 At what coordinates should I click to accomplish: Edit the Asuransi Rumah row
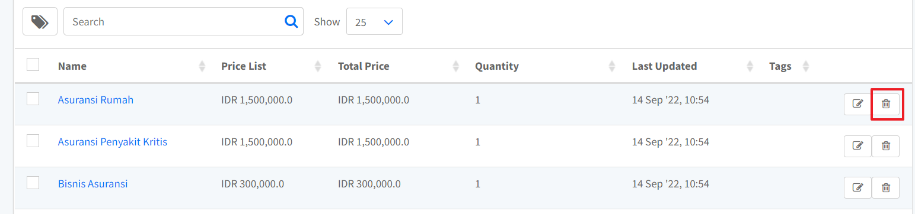pyautogui.click(x=857, y=104)
